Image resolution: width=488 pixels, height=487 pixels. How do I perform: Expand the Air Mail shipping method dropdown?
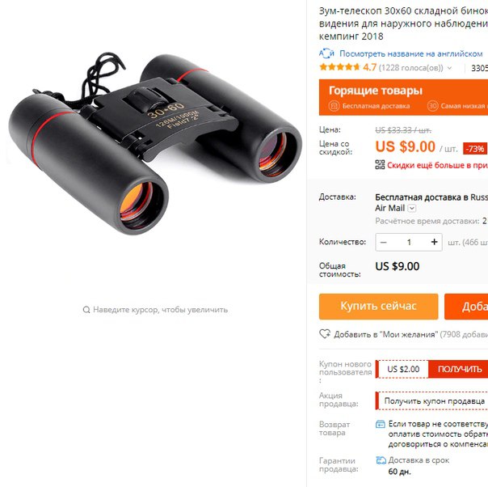pyautogui.click(x=412, y=208)
